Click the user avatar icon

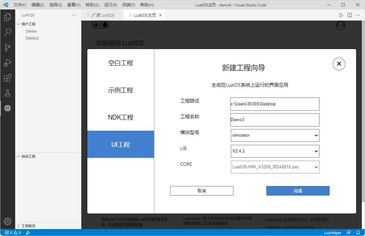(x=341, y=25)
